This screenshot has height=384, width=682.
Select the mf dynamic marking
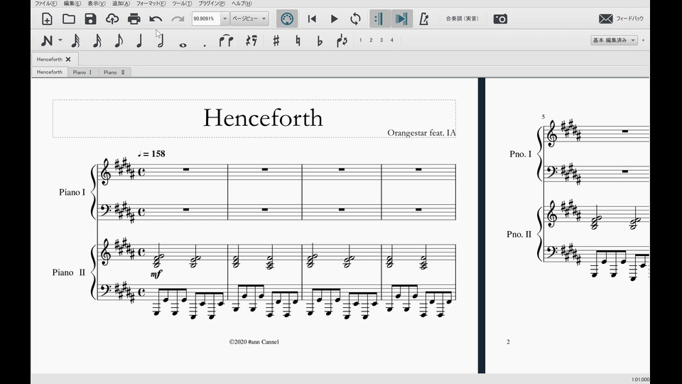[x=156, y=274]
